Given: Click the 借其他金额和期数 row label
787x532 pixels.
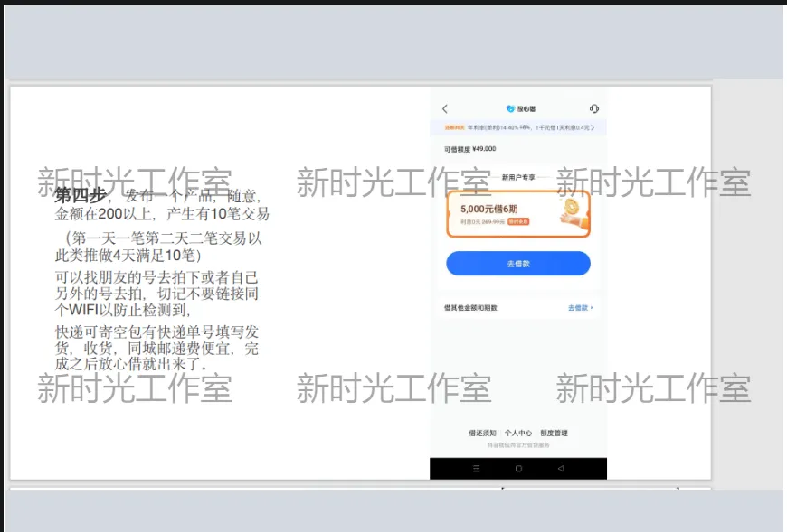Looking at the screenshot, I should [x=470, y=308].
